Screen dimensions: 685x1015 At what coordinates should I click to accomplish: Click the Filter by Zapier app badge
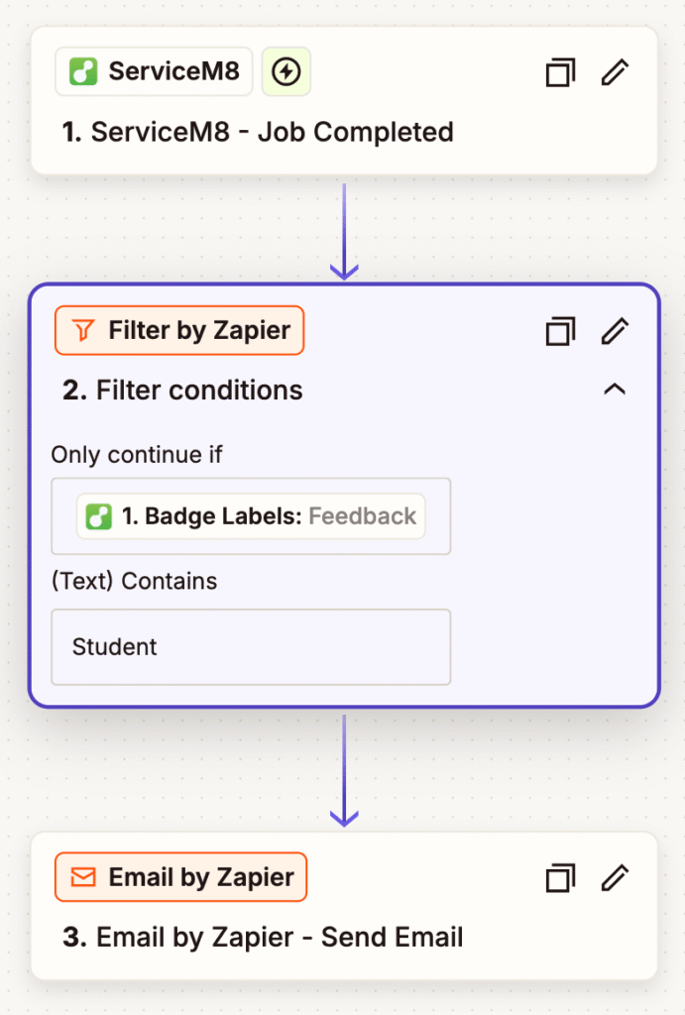pyautogui.click(x=179, y=331)
